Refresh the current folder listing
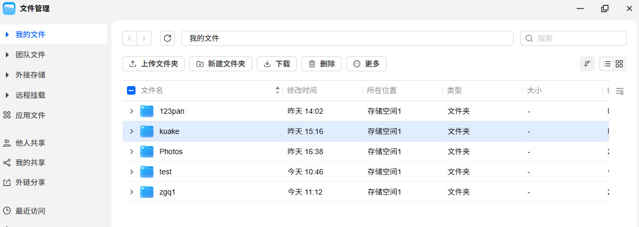The height and width of the screenshot is (227, 639). [167, 39]
